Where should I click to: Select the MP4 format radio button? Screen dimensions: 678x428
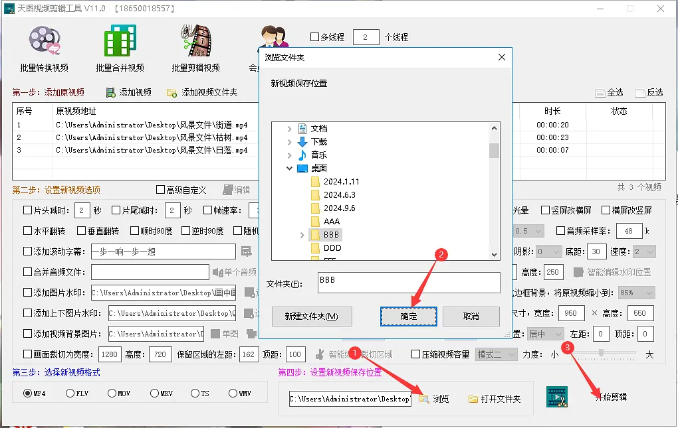click(x=28, y=393)
